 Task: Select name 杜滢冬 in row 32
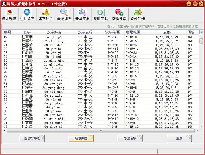(x=27, y=88)
